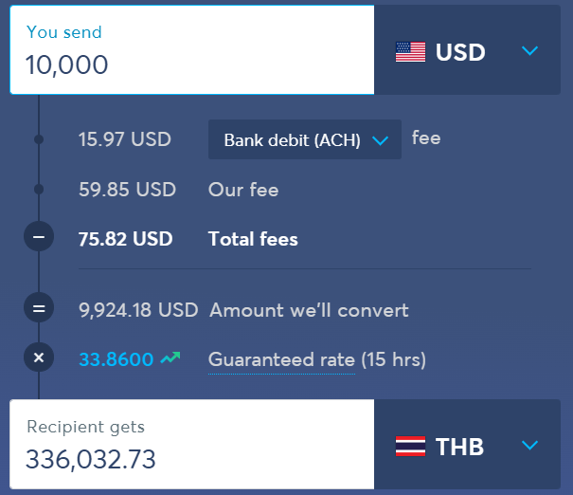Click the Our fee label
This screenshot has width=573, height=495.
pos(243,190)
